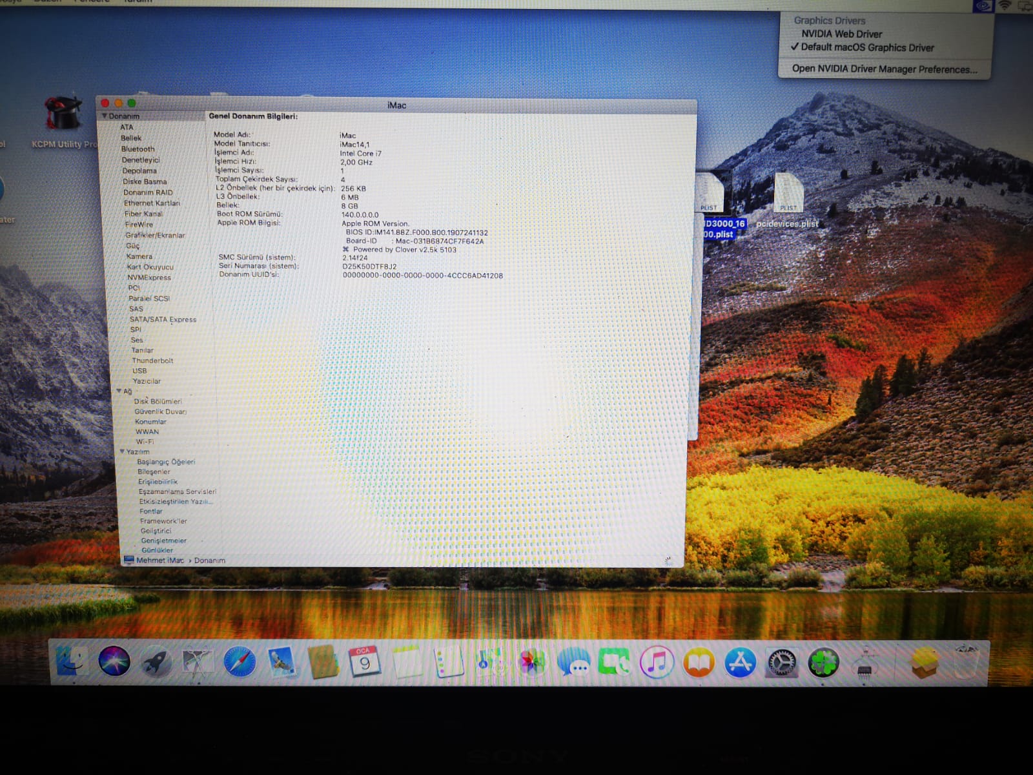Launch Clover Configurator green clover icon
1033x775 pixels.
coord(823,663)
